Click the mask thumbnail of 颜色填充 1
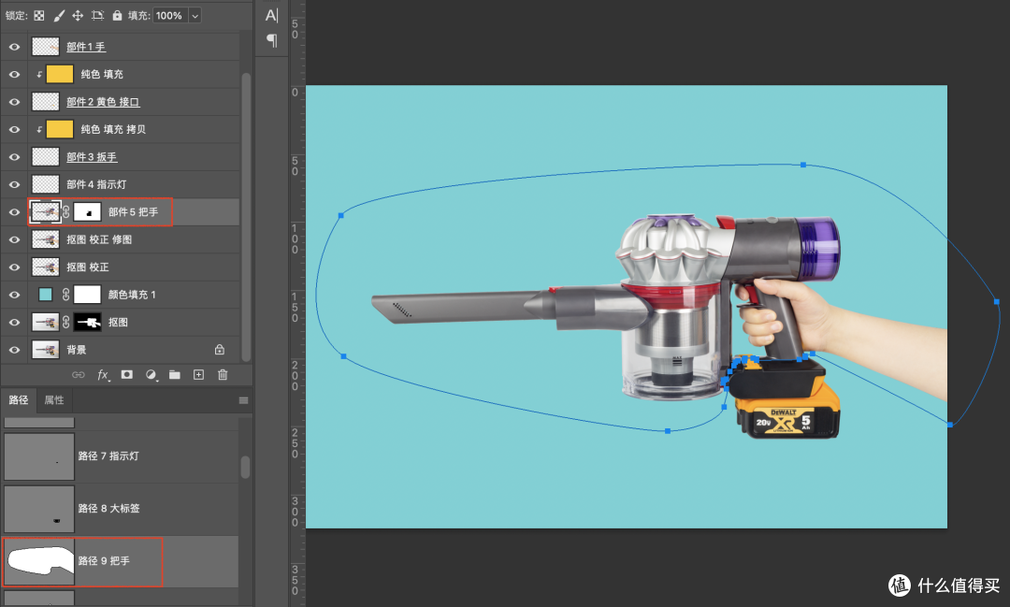This screenshot has width=1010, height=607. (87, 295)
